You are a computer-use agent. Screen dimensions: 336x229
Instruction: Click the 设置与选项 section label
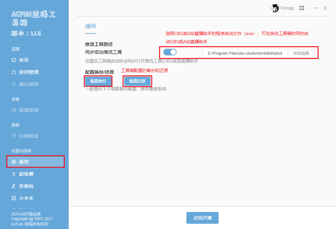tap(21, 151)
